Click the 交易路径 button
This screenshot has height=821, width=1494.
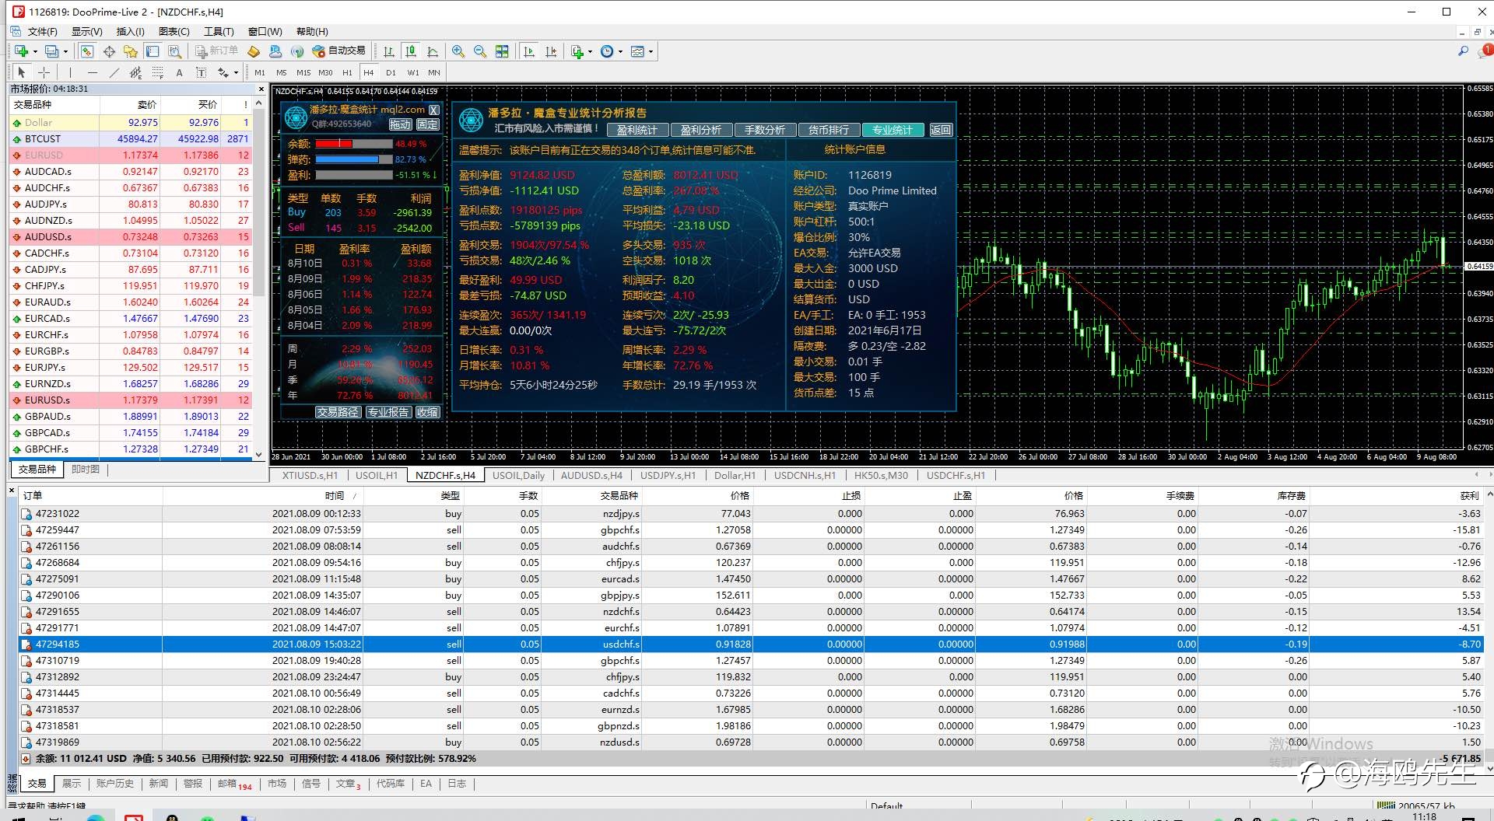click(x=338, y=412)
